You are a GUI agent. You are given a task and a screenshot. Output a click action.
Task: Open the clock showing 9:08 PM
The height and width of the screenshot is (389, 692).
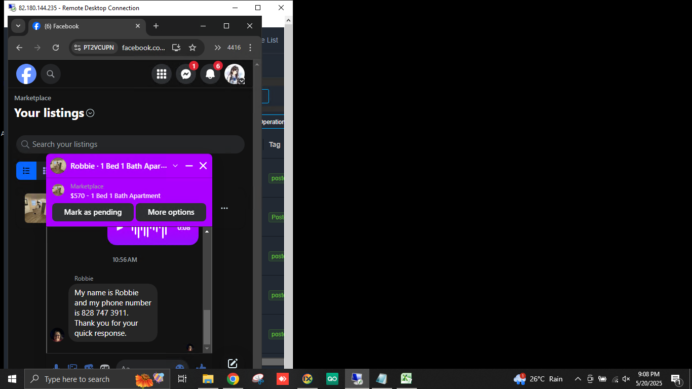click(649, 379)
